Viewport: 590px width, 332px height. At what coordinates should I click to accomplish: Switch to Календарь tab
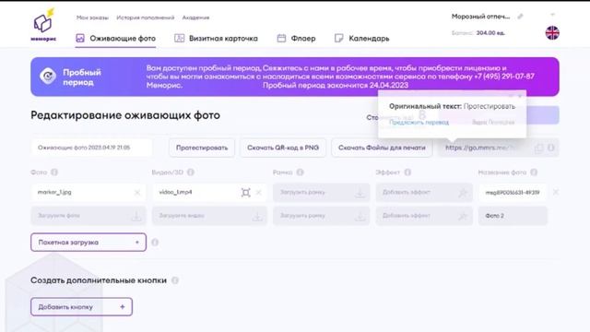pos(361,39)
